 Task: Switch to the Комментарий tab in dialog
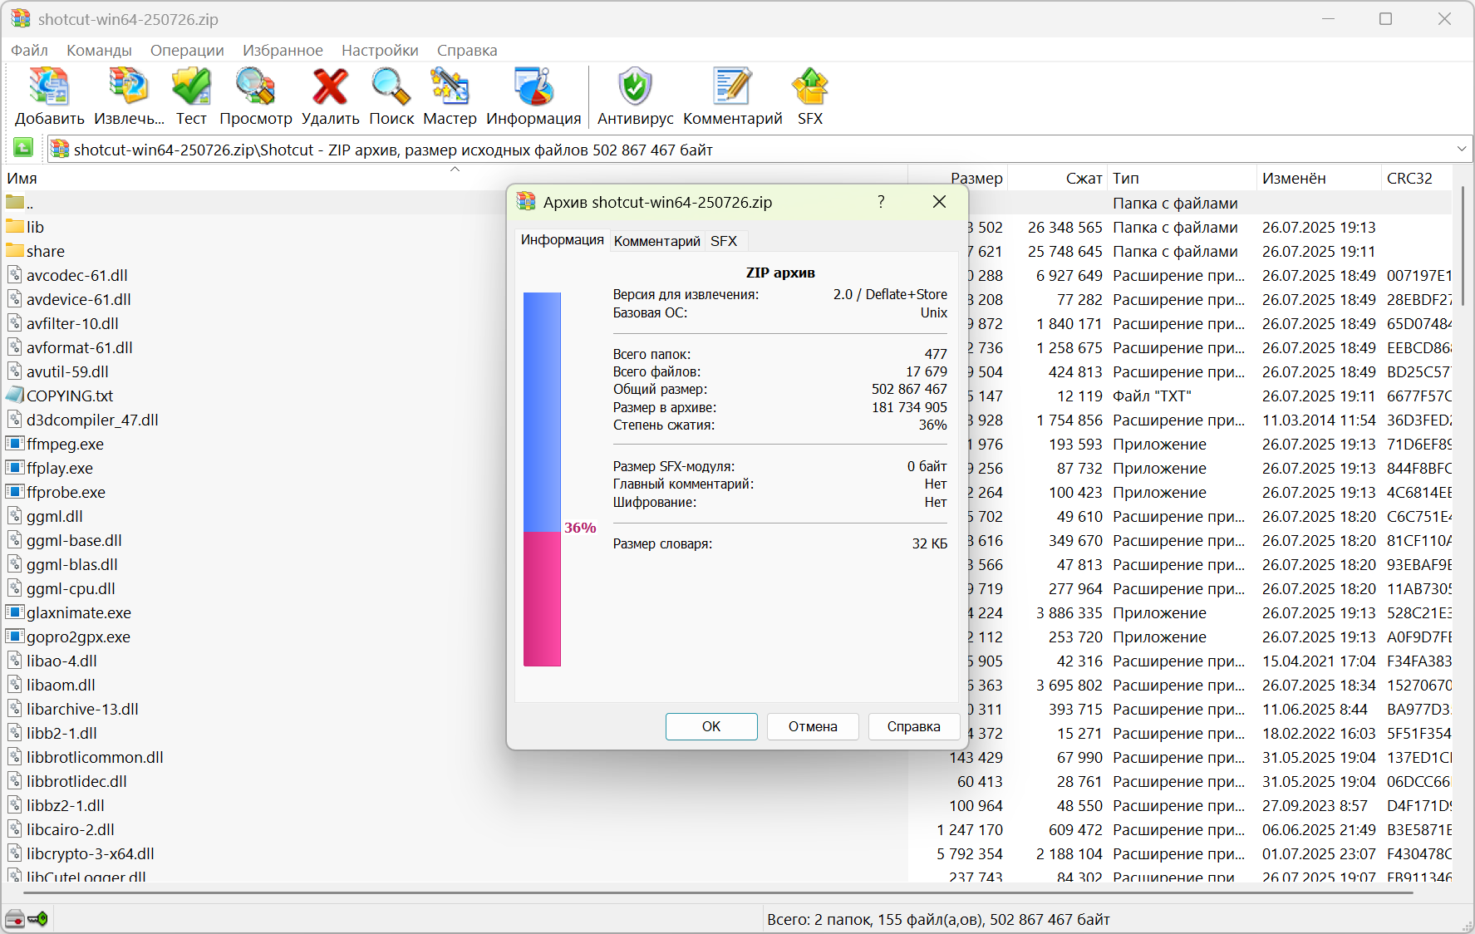[x=656, y=241]
